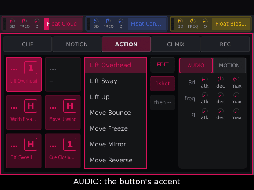
Task: Adjust the freq atk knob
Action: [205, 95]
